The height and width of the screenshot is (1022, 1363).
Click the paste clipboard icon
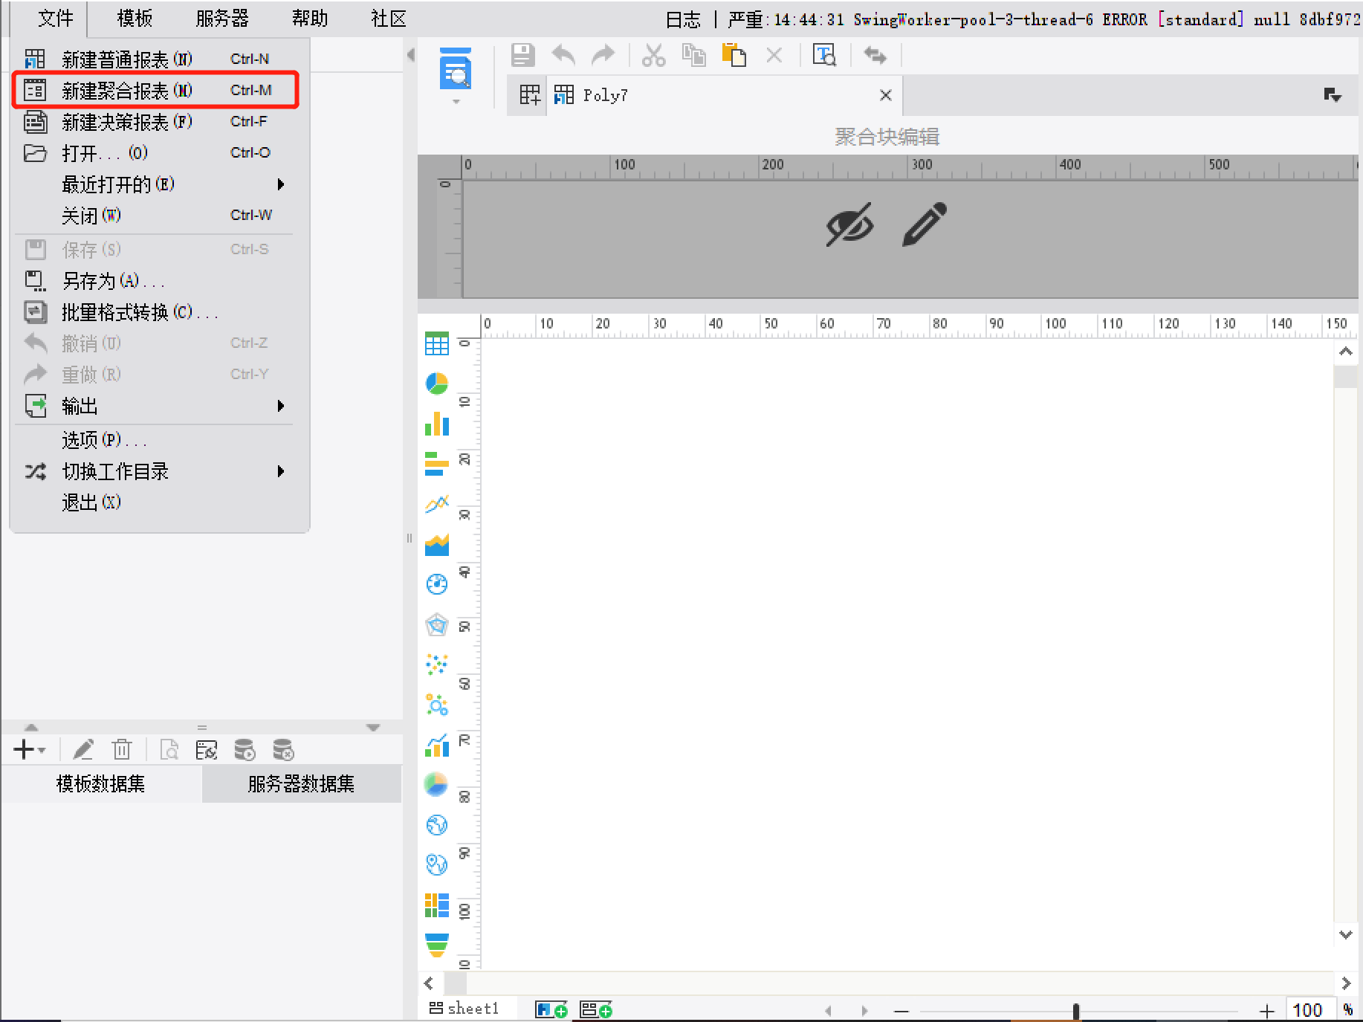(x=734, y=55)
